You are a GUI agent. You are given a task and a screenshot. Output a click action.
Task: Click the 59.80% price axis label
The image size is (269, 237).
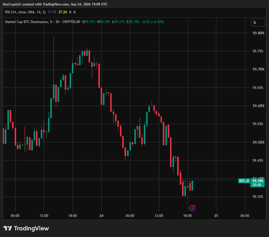tap(258, 33)
